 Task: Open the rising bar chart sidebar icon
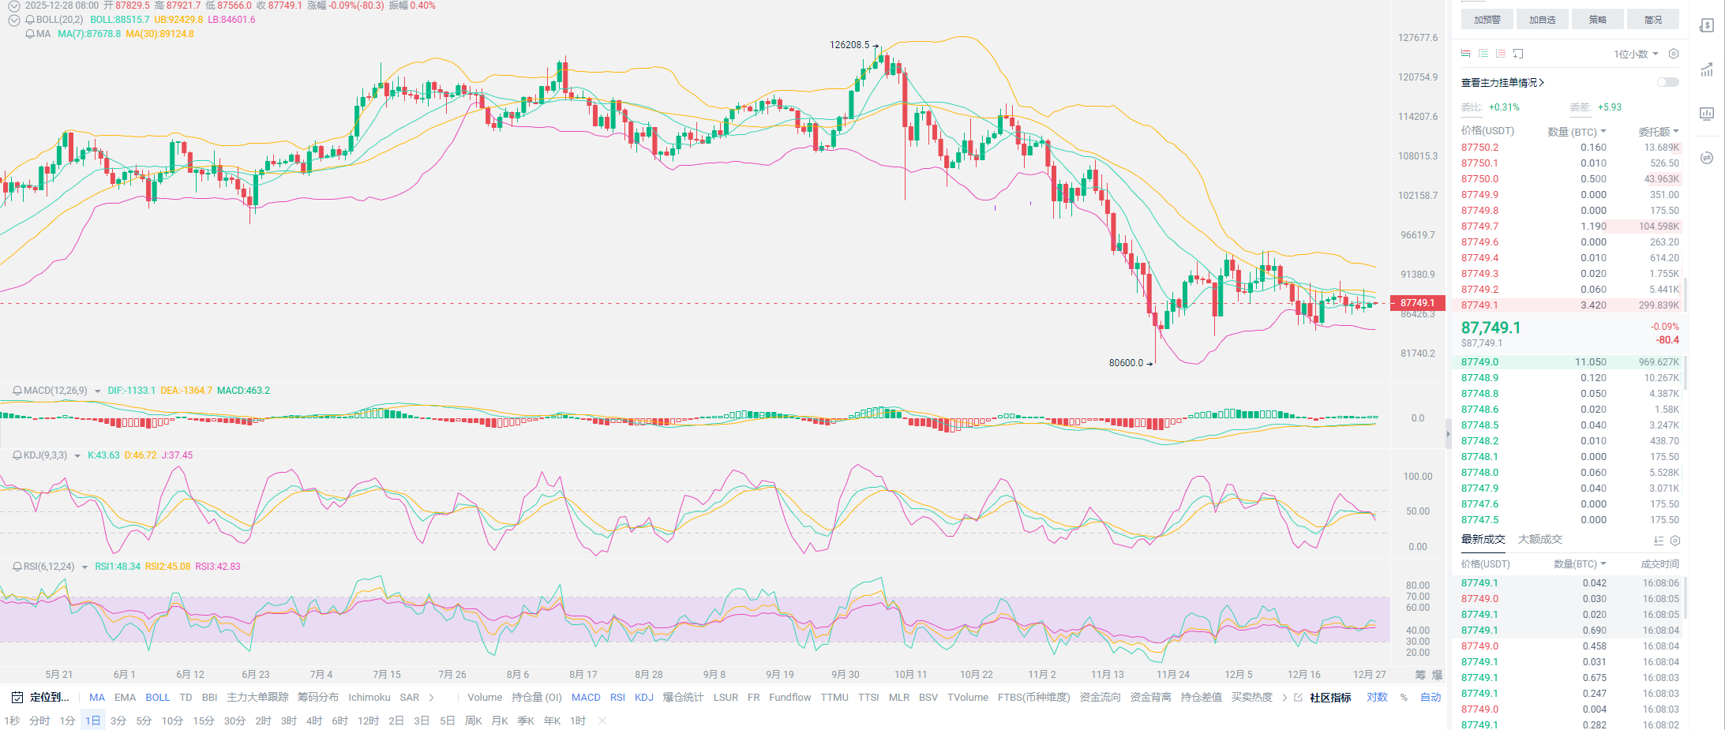click(1707, 69)
